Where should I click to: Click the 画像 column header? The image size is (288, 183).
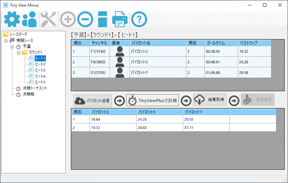[x=120, y=43]
